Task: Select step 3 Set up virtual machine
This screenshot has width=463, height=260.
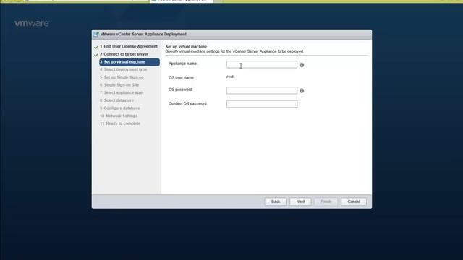Action: coord(129,62)
